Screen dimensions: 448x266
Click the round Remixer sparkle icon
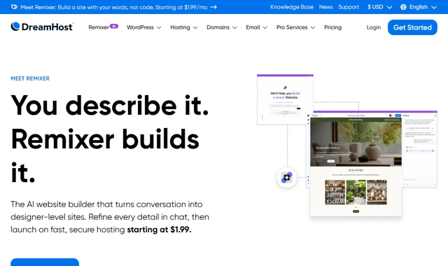tap(286, 177)
